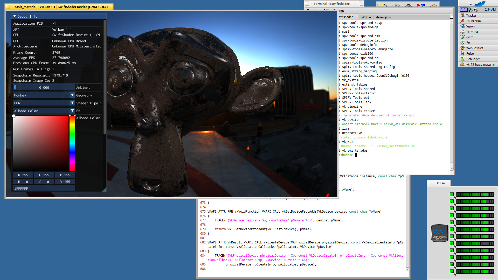The image size is (498, 280).
Task: Click the Terminal scrollbar down arrow
Action: point(452,169)
